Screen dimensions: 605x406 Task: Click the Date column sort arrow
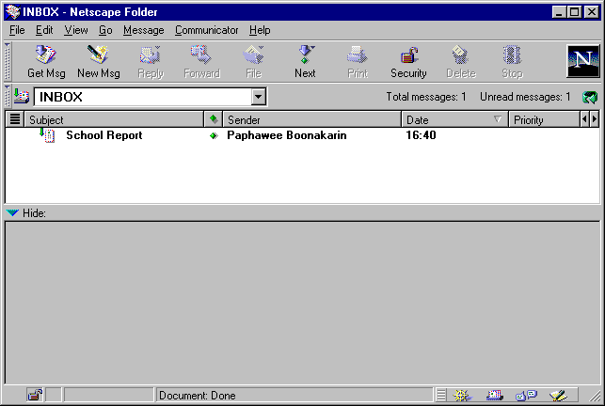[498, 119]
